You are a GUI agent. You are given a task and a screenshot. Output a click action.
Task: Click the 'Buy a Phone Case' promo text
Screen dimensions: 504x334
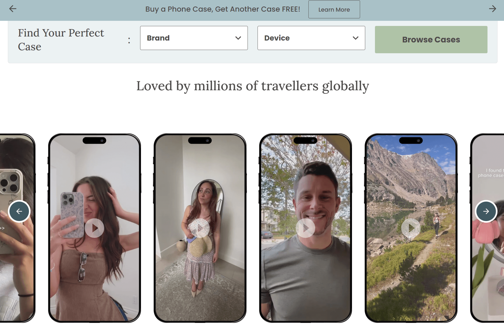point(223,9)
